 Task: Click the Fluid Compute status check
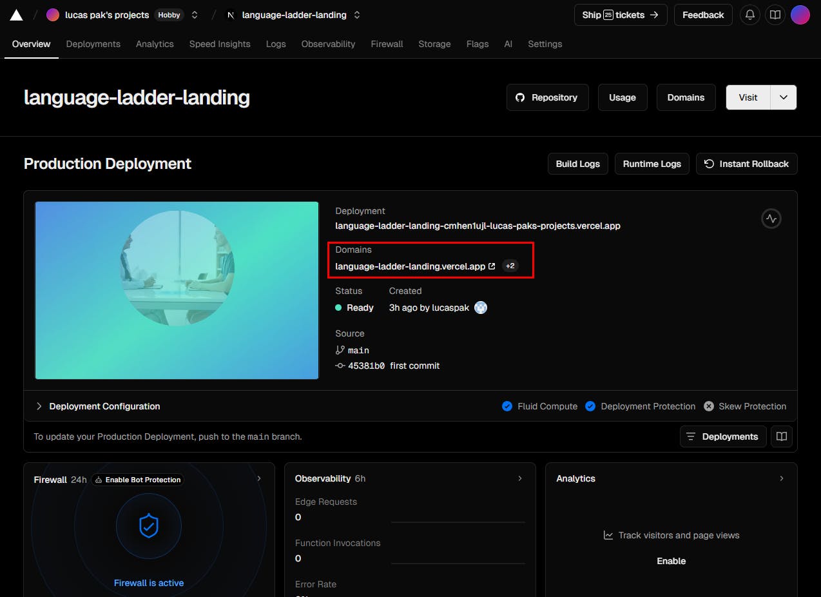tap(539, 406)
